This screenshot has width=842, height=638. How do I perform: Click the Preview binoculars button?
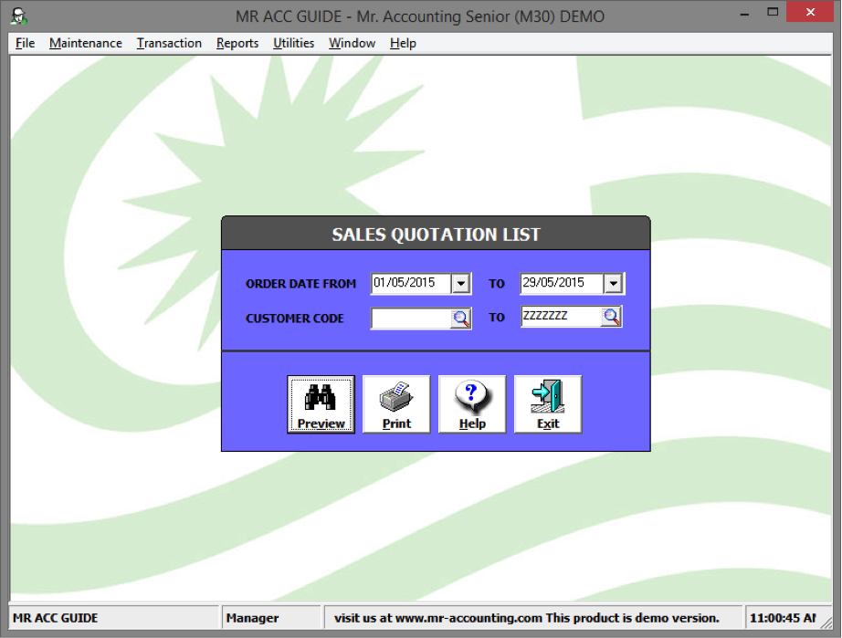(x=321, y=404)
